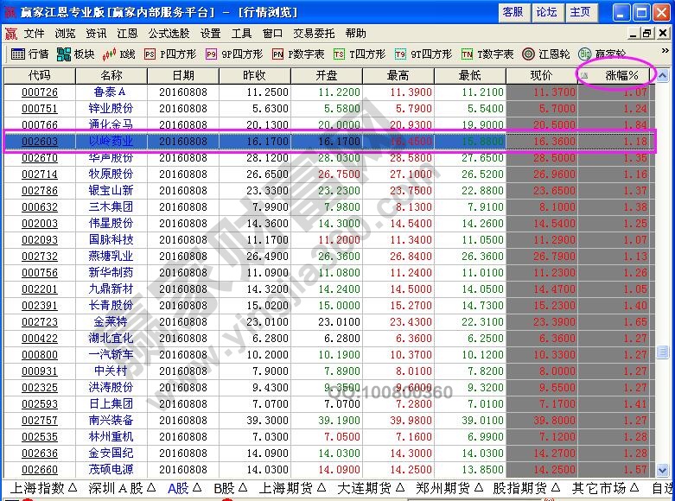
Task: Open the 板块 sector icon
Action: [x=75, y=54]
